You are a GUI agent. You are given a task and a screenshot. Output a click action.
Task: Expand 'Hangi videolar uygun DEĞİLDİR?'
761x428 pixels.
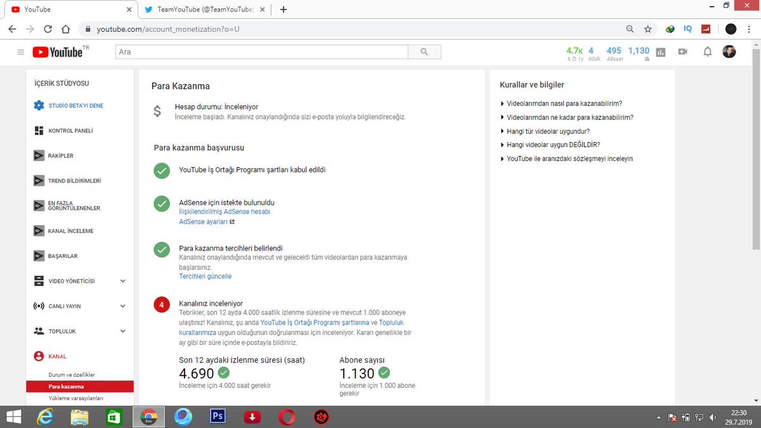[x=550, y=145]
